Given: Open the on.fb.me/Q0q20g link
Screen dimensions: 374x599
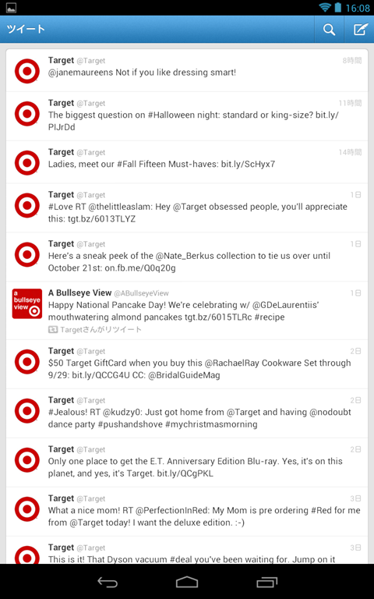Looking at the screenshot, I should coord(140,268).
